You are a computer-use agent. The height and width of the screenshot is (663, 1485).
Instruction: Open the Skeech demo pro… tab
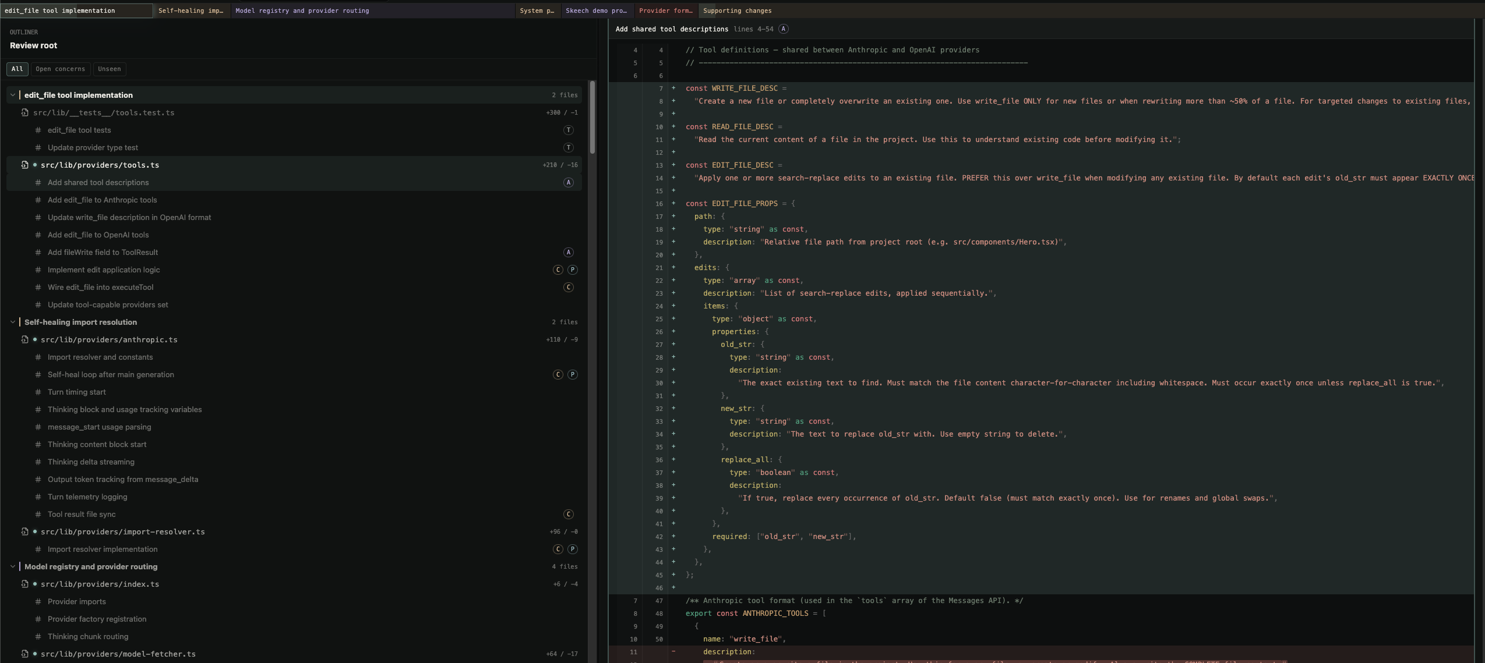tap(597, 10)
